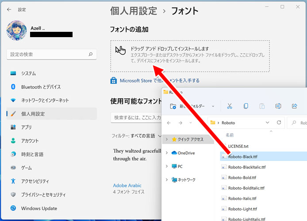Open Bluetooth とデバイス category
The image size is (307, 221).
tap(52, 87)
